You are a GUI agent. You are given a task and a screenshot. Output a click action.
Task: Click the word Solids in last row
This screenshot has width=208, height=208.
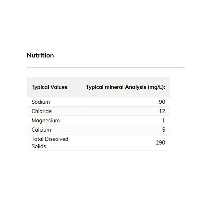(x=38, y=146)
